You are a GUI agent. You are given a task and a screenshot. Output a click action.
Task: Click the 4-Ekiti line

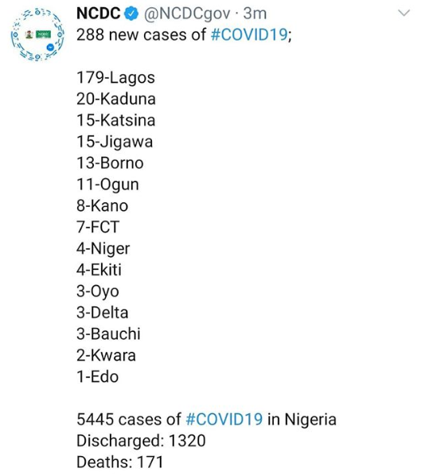tap(99, 270)
